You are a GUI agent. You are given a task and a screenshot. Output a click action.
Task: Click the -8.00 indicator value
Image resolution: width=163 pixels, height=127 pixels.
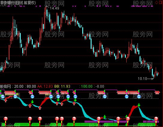click(x=100, y=86)
